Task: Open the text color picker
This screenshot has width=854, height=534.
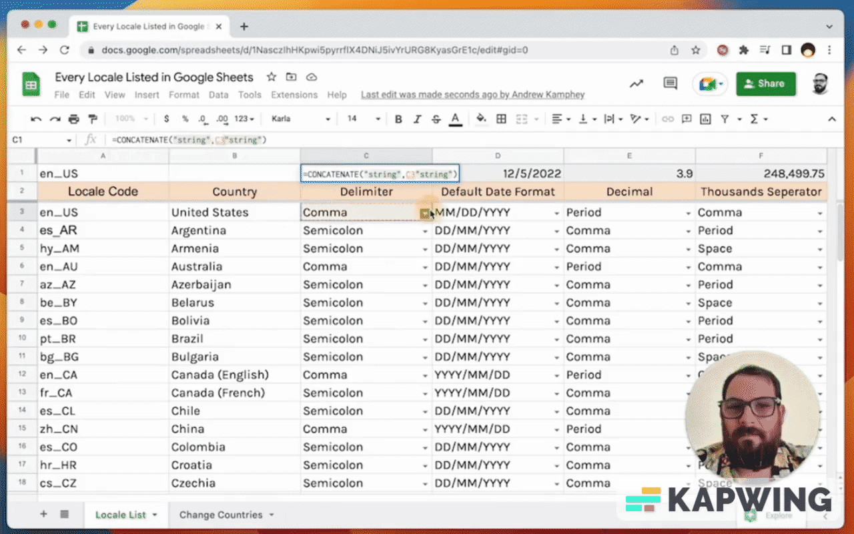Action: [x=456, y=119]
